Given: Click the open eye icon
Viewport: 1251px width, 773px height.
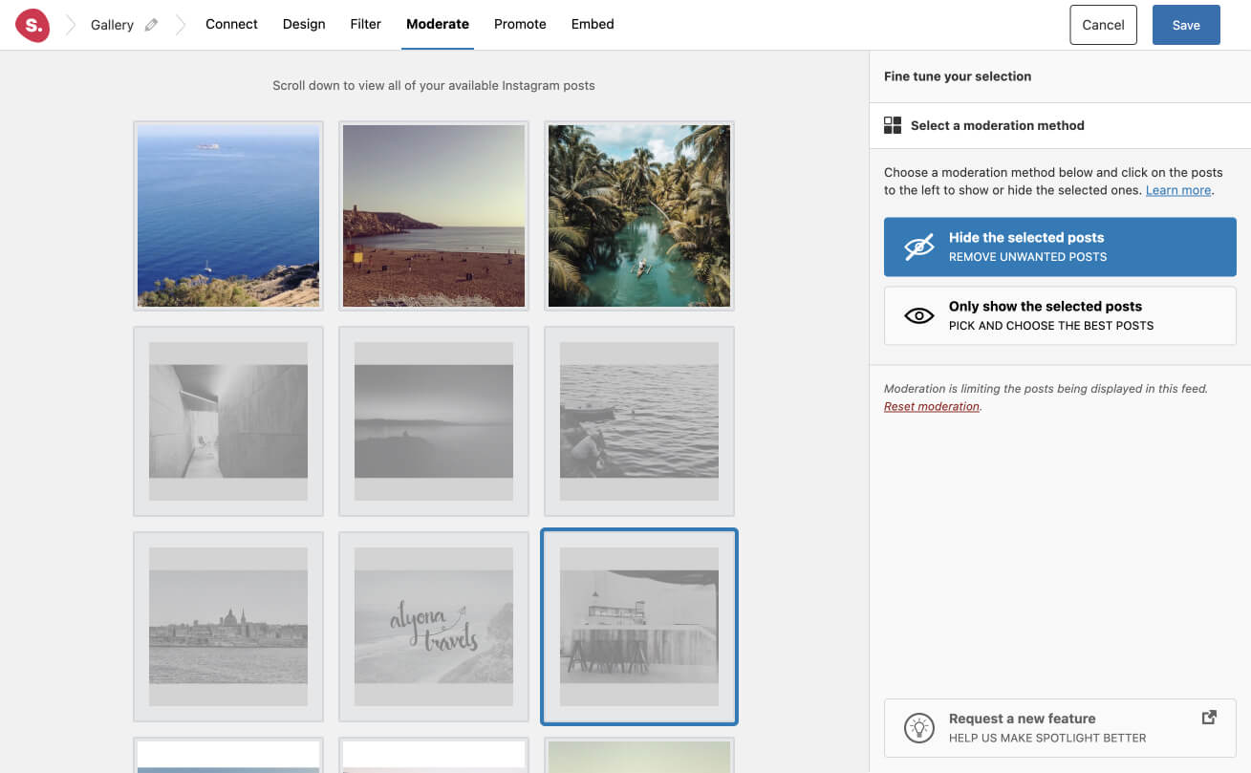Looking at the screenshot, I should pos(918,316).
